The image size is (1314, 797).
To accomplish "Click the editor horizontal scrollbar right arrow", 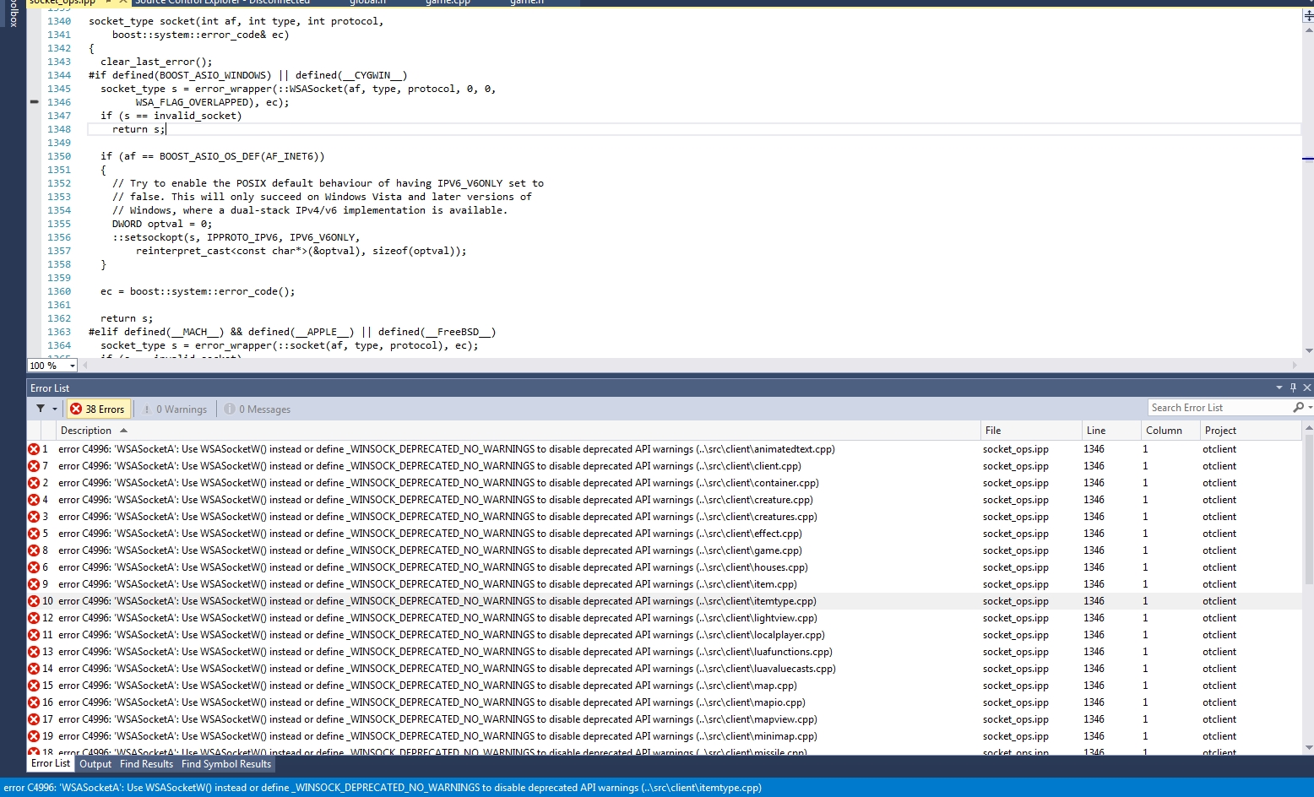I will coord(1295,366).
